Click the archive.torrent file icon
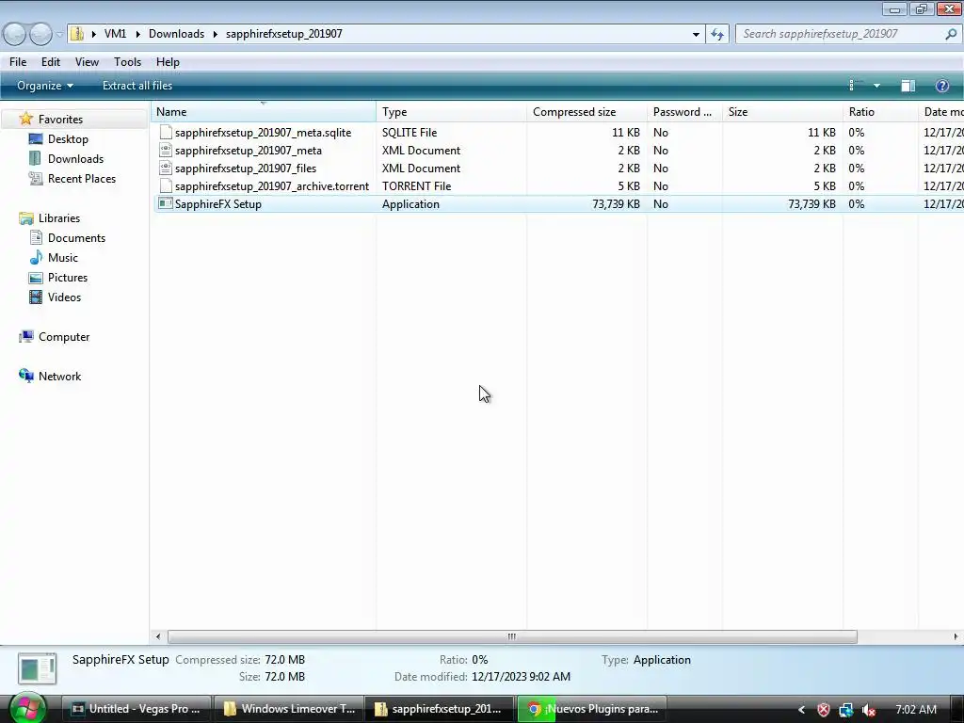Screen dimensions: 964x723 [166, 185]
